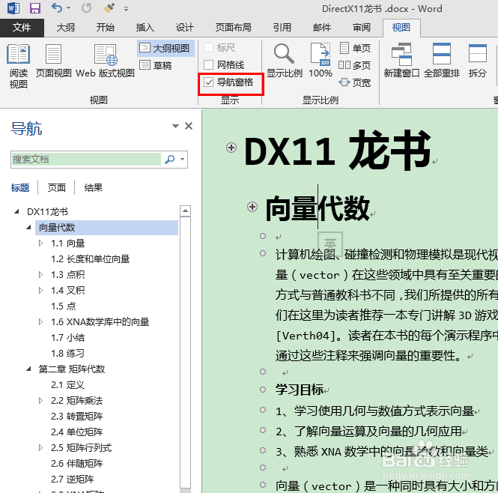Click the magnifier search icon in navigation
Screen dimensions: 498x493
pyautogui.click(x=170, y=160)
